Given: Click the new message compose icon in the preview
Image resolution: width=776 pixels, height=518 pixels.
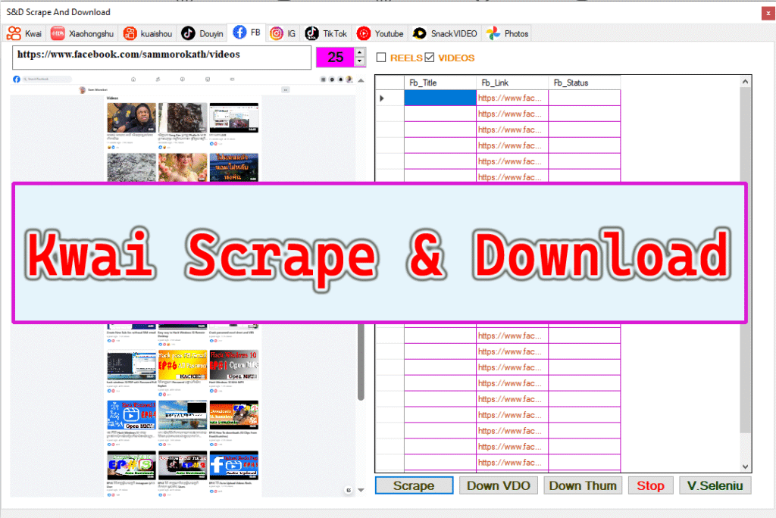Looking at the screenshot, I should [349, 490].
